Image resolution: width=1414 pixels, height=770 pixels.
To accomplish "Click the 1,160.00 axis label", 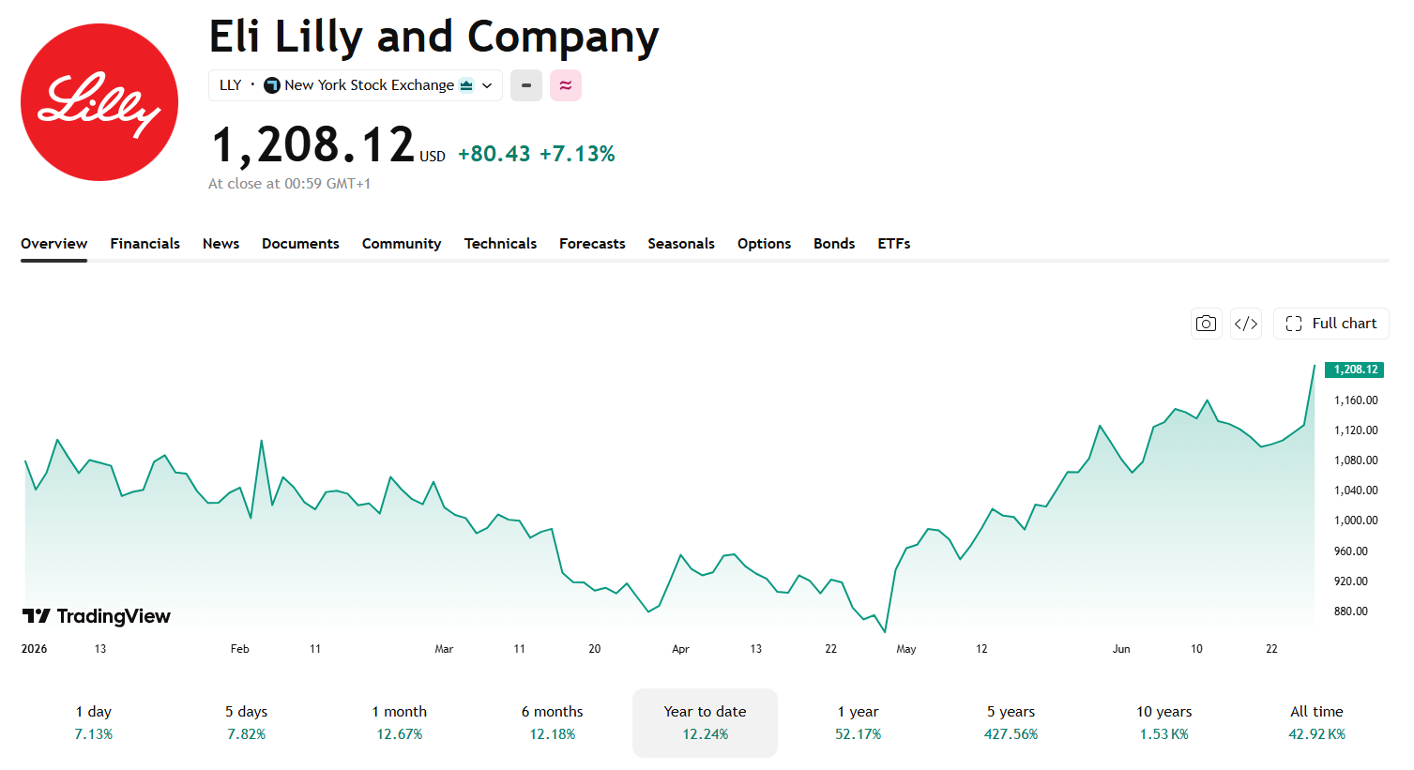I will point(1356,400).
